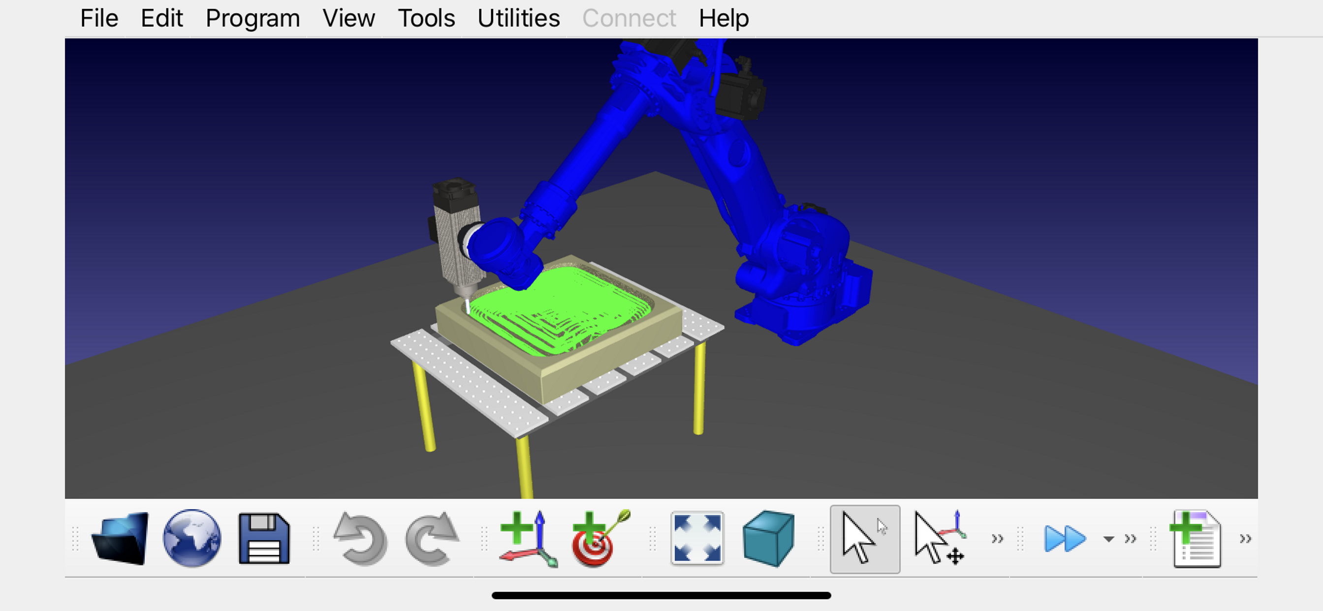Open the simulation speed dropdown arrow
The image size is (1323, 611).
pos(1108,539)
